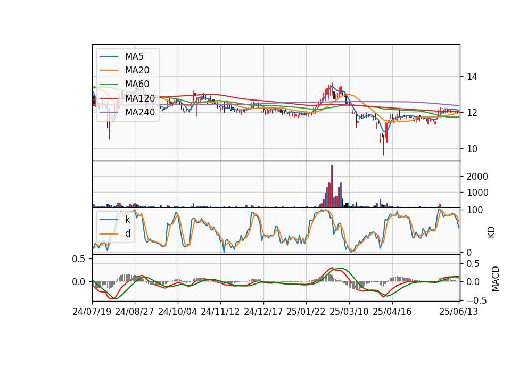Click the volume axis value 1000
The image size is (511, 367).
click(x=477, y=193)
